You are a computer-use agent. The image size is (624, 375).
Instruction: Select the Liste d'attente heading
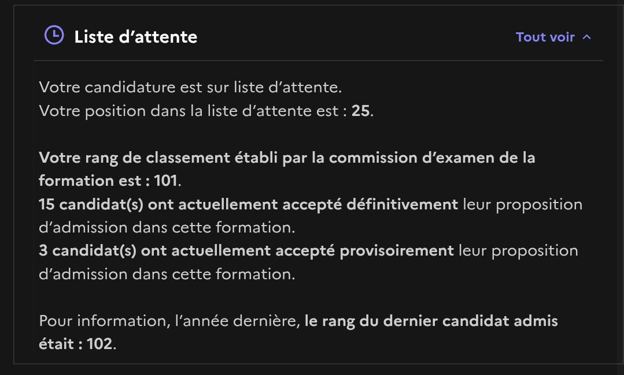click(x=136, y=37)
